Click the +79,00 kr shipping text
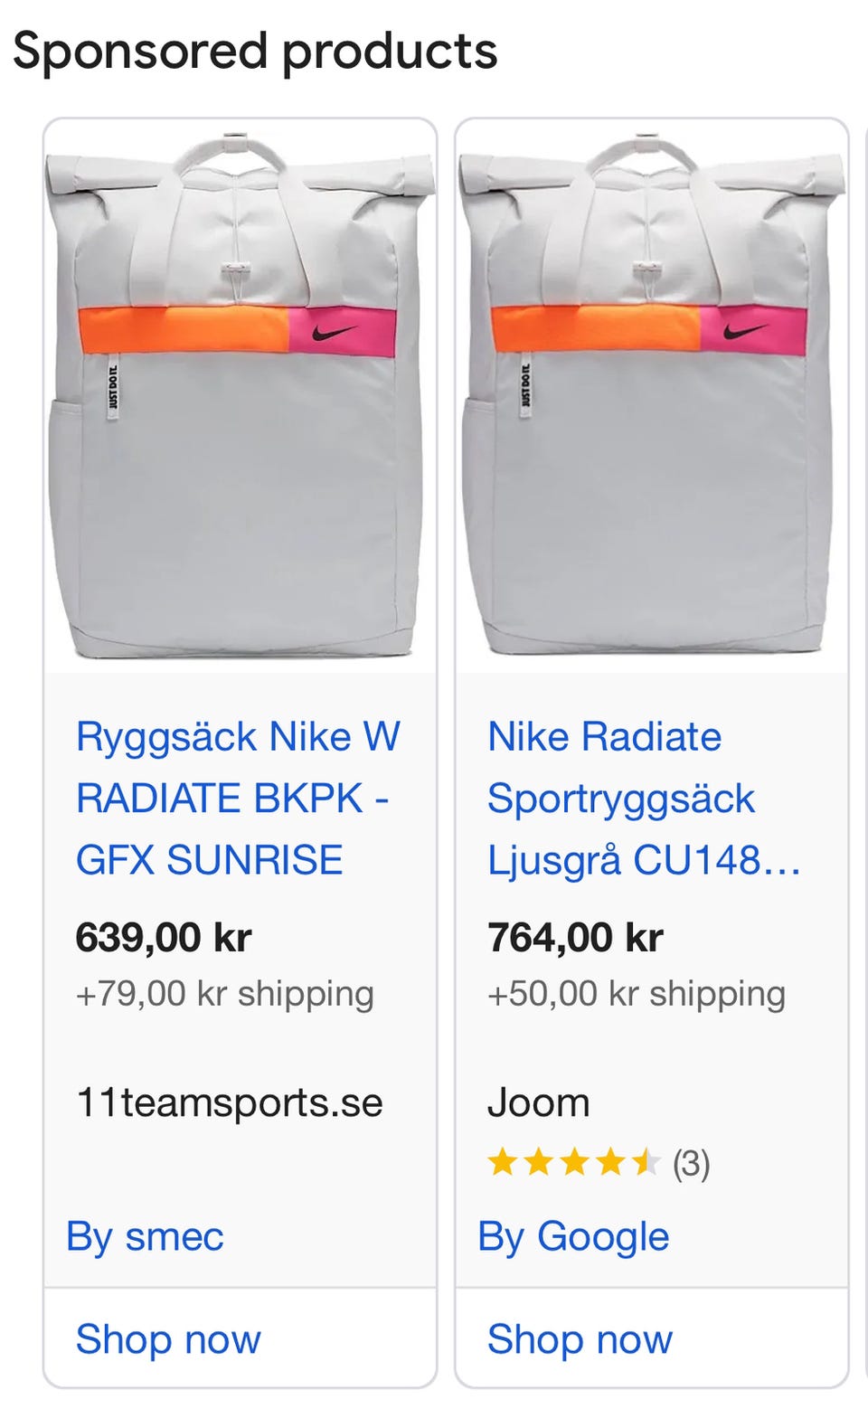The height and width of the screenshot is (1409, 868). (225, 993)
